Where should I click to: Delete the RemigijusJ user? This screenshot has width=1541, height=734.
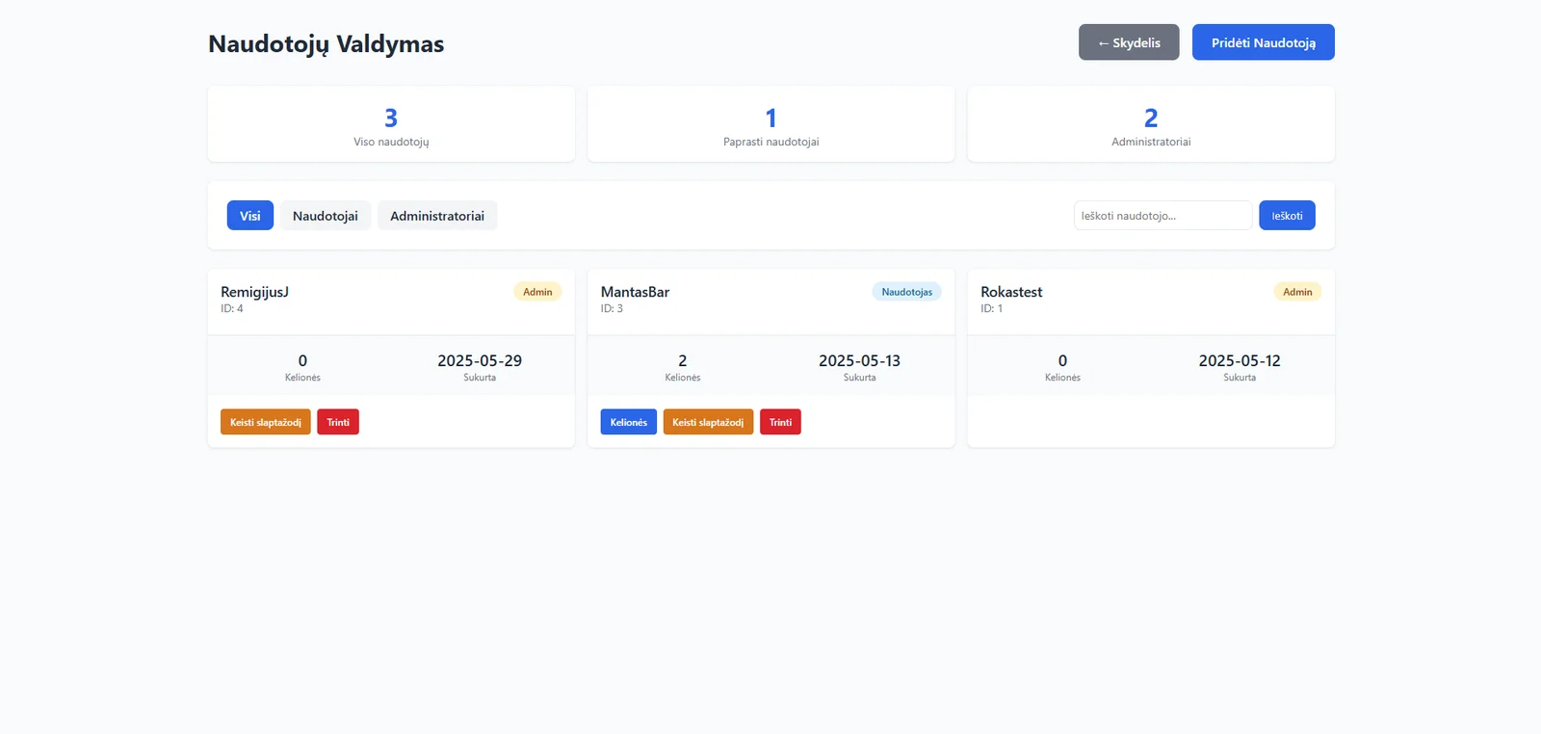(x=338, y=422)
